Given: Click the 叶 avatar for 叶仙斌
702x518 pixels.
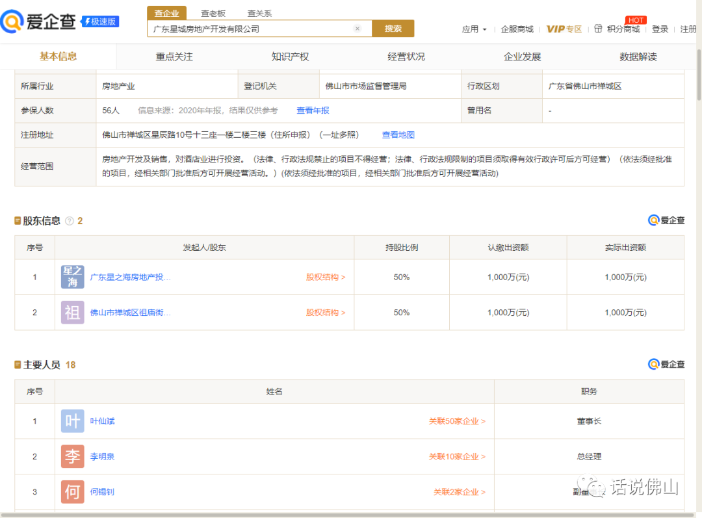Looking at the screenshot, I should coord(73,421).
